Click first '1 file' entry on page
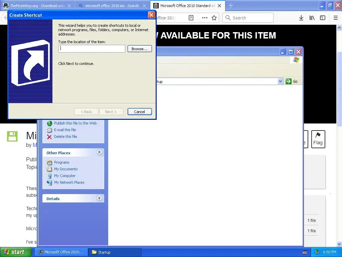The image size is (342, 257). tap(312, 220)
